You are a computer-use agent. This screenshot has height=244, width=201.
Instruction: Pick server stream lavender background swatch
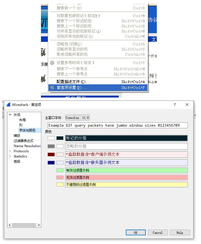(60, 163)
